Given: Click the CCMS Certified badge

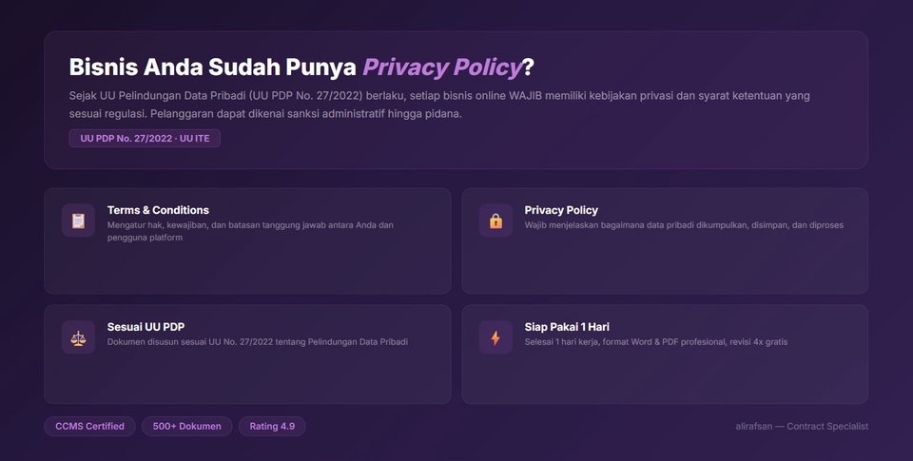Looking at the screenshot, I should tap(89, 427).
